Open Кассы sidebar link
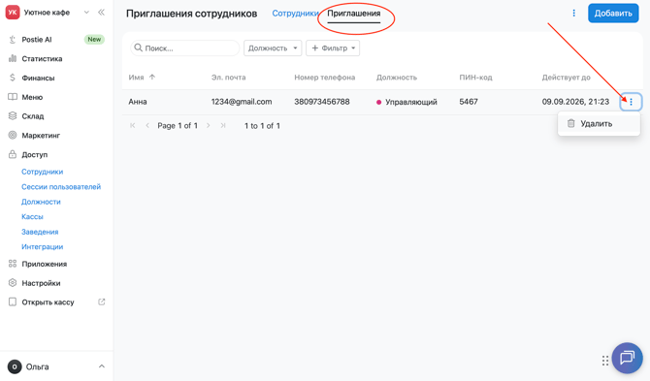The width and height of the screenshot is (650, 381). [x=32, y=216]
